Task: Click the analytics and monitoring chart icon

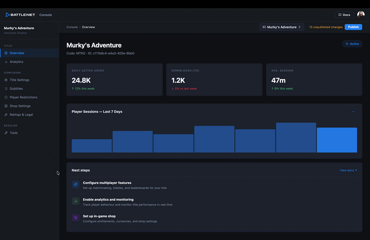Action: tap(75, 201)
